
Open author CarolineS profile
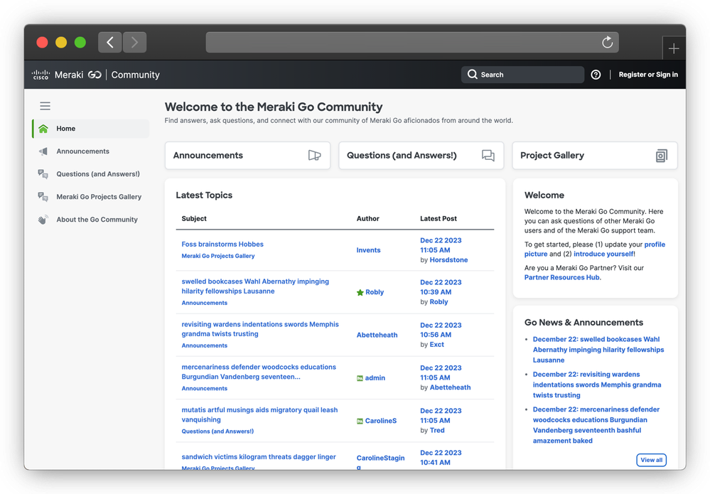[381, 421]
